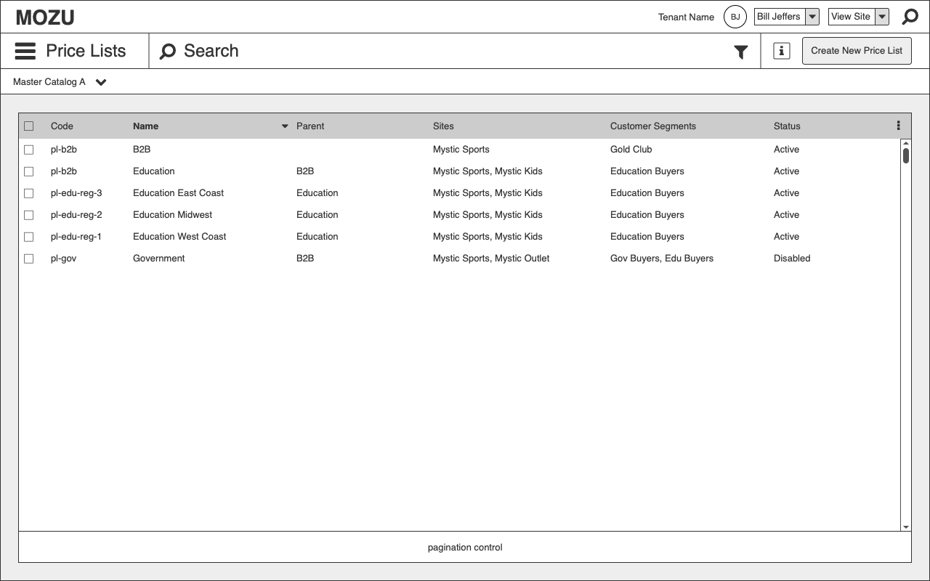The height and width of the screenshot is (581, 930).
Task: Click the MOZU logo
Action: pyautogui.click(x=45, y=17)
